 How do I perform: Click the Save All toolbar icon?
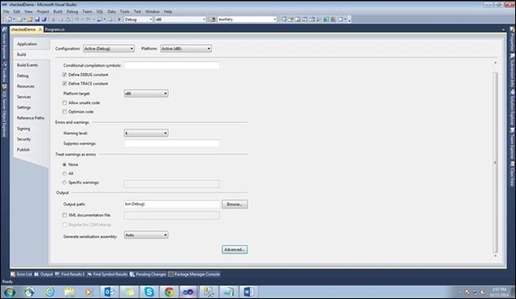(x=44, y=19)
